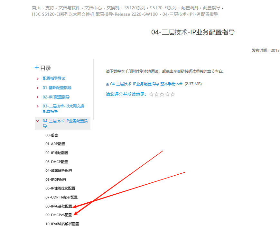Download 04-三层技术-IP业务配置指导-整本手册.pdf
The image size is (280, 230).
pyautogui.click(x=146, y=84)
